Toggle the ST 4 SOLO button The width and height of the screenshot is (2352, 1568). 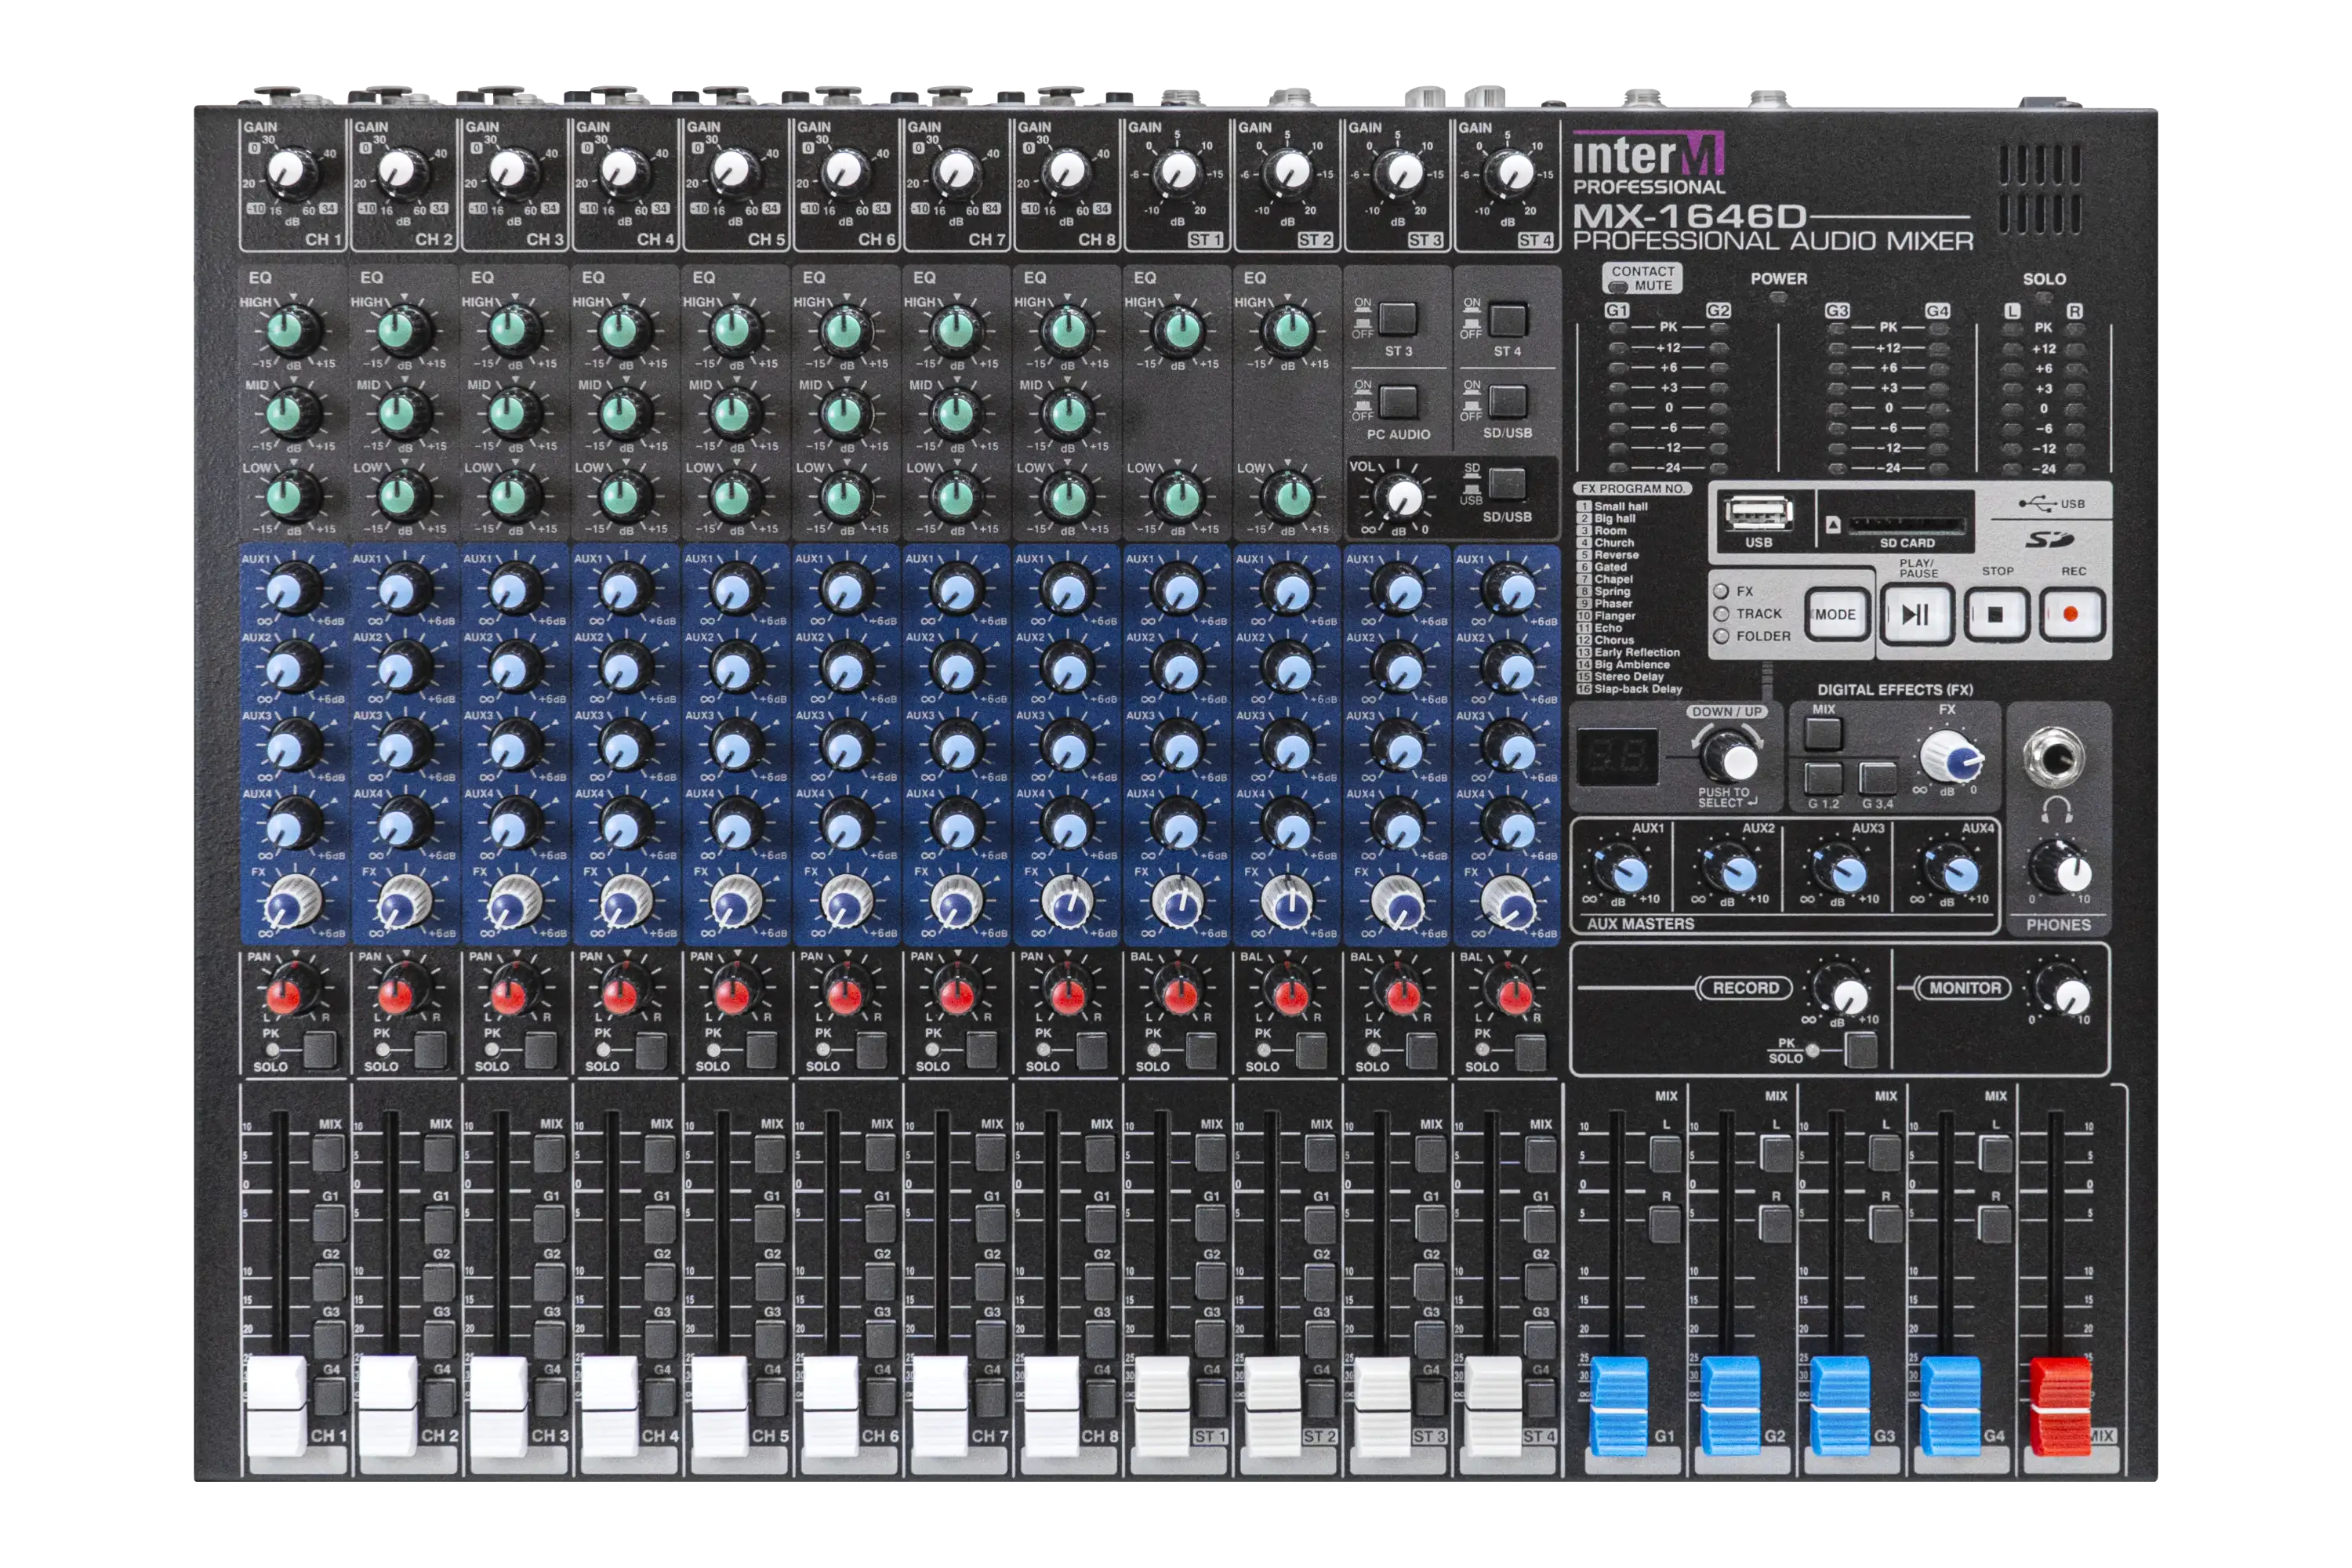(1530, 1052)
